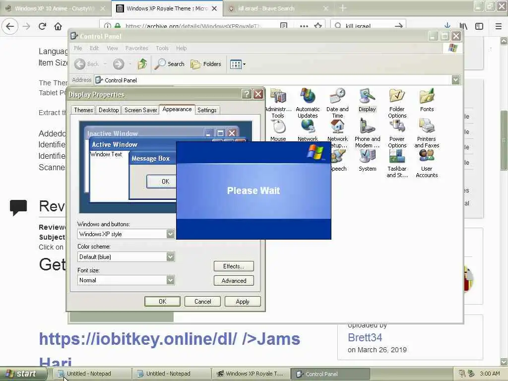Expand the Address bar dropdown arrow
This screenshot has width=508, height=381.
tap(455, 80)
